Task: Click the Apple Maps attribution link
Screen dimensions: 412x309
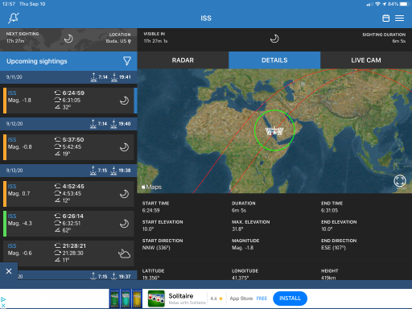Action: 151,187
